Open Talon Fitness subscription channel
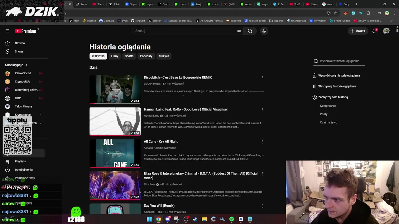Viewport: 399px width, 224px height. click(23, 106)
